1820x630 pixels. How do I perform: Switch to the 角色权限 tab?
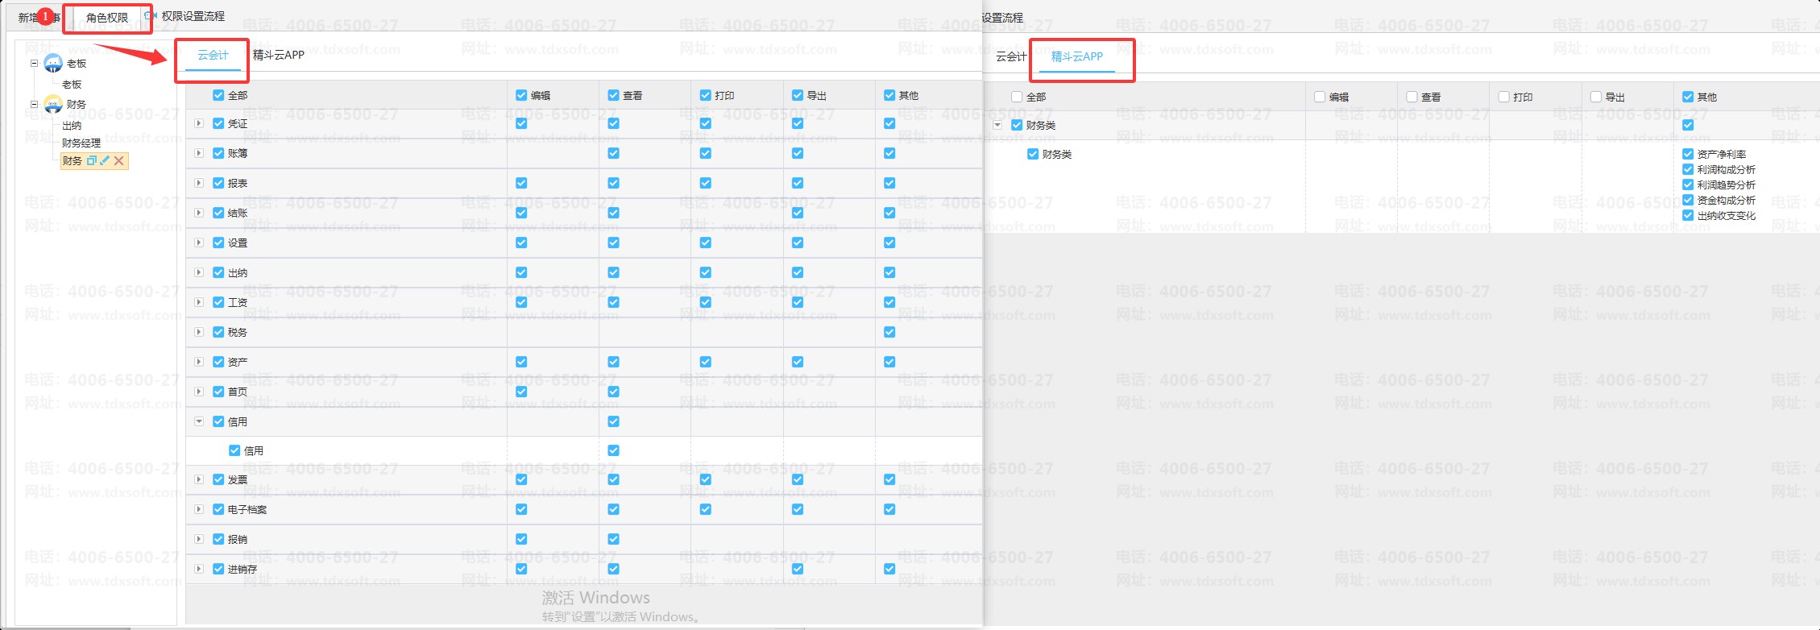(x=107, y=17)
